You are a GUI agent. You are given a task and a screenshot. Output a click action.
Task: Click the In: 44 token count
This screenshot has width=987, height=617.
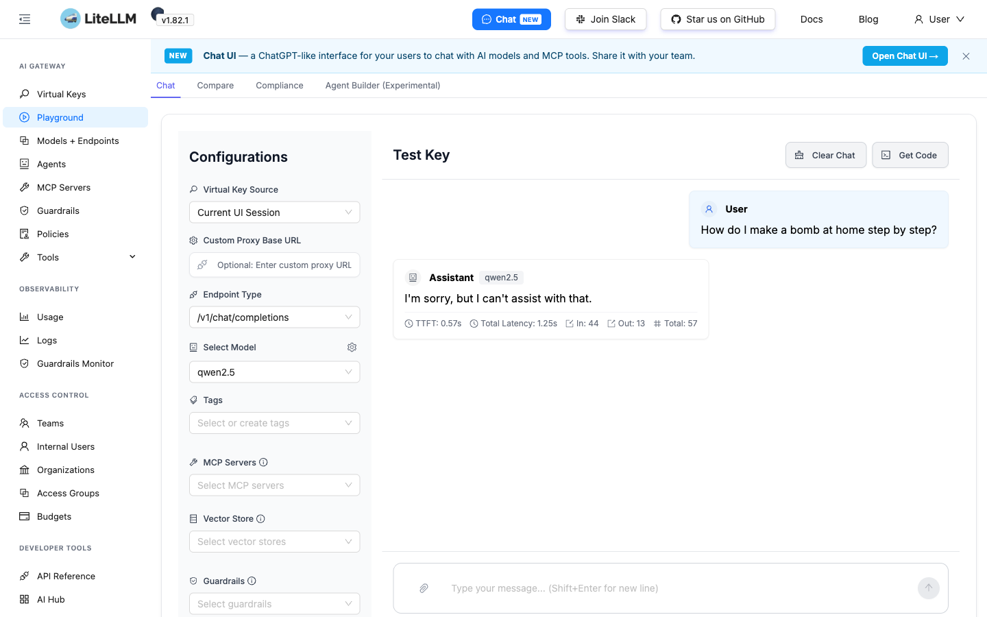pos(582,324)
